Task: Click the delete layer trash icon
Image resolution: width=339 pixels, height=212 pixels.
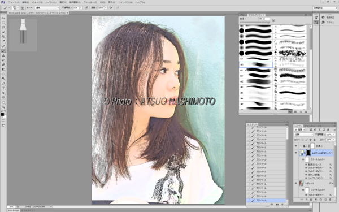Action: (330, 200)
